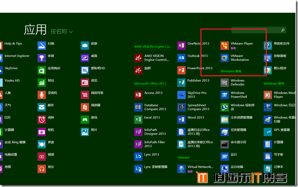The image size is (298, 187).
Task: Open Lync 2013
Action: tap(147, 156)
